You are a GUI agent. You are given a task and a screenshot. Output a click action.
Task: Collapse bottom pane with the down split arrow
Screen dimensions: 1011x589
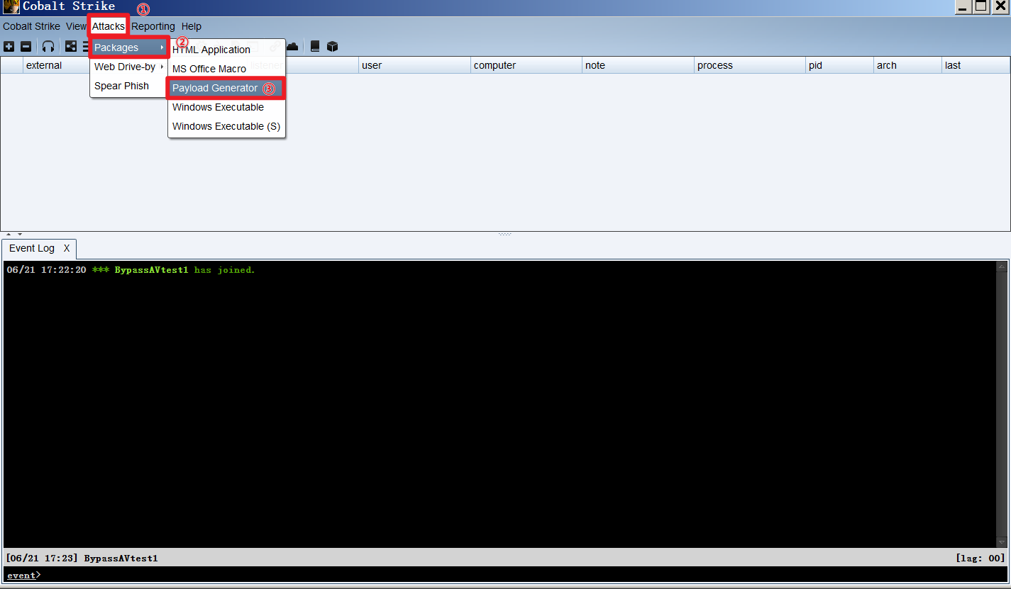pos(20,234)
